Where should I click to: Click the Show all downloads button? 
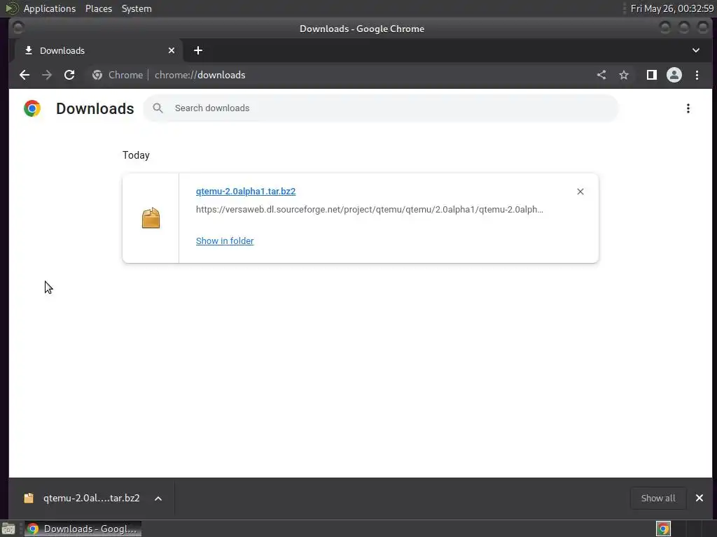(x=658, y=498)
